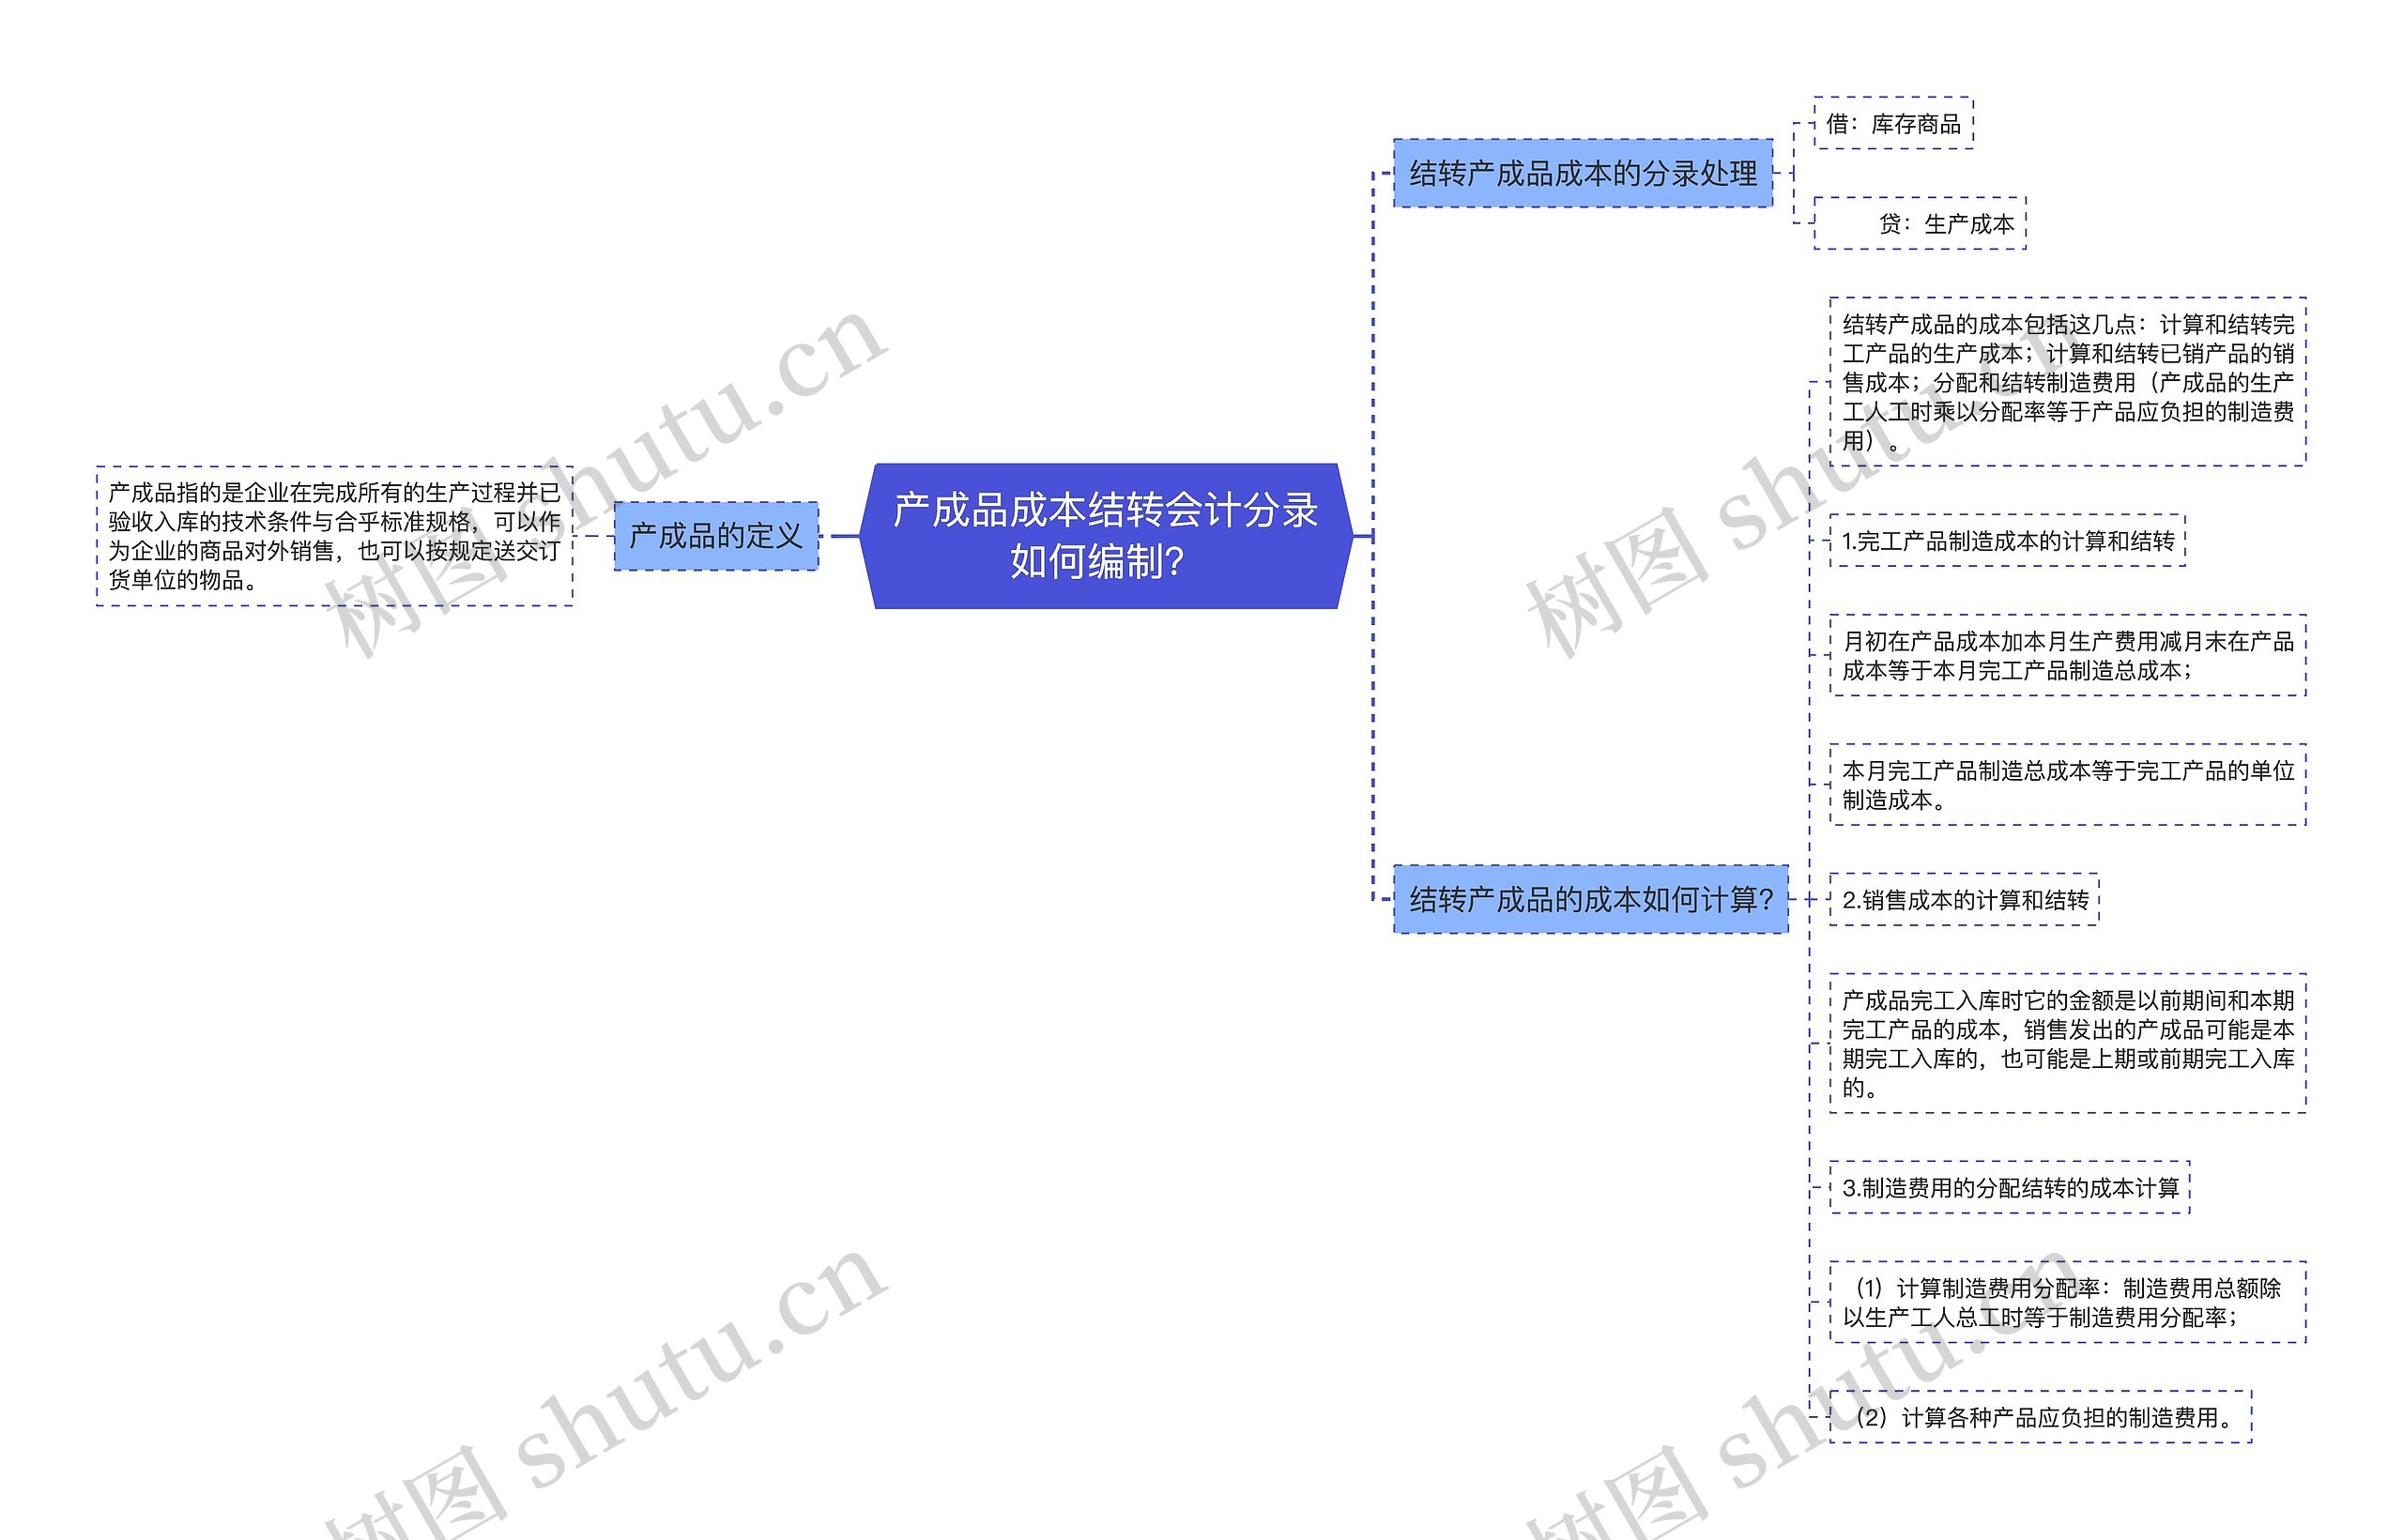Click the 结转产成品的成本包括这几点 paragraph node

(2068, 382)
